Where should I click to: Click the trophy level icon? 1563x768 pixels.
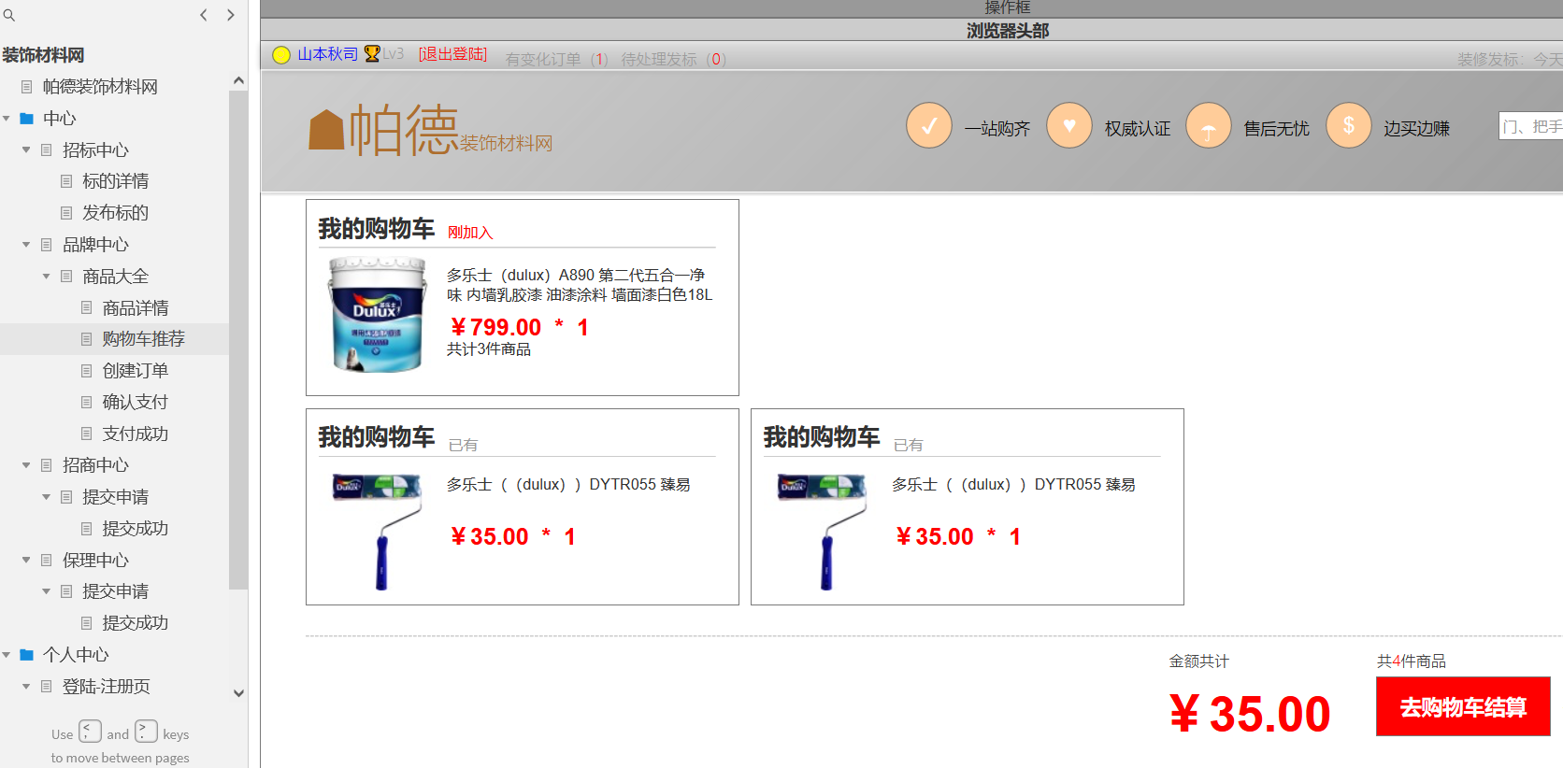pyautogui.click(x=372, y=54)
